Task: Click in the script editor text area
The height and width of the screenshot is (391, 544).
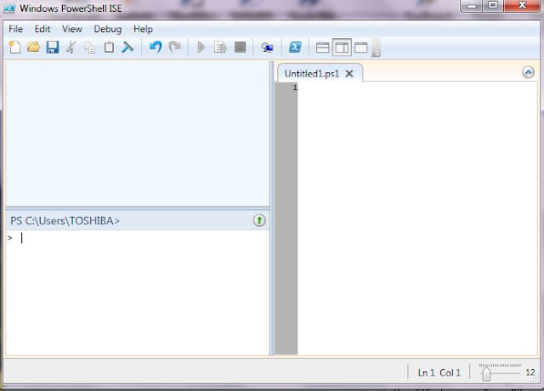Action: point(417,218)
